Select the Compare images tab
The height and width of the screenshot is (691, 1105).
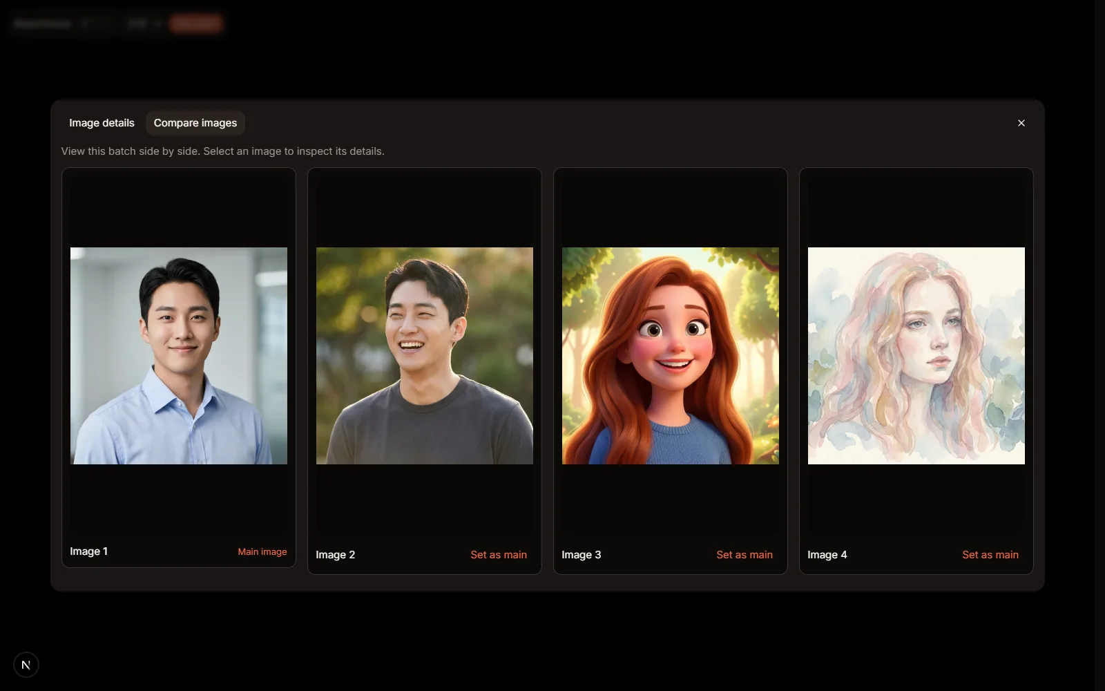point(195,123)
